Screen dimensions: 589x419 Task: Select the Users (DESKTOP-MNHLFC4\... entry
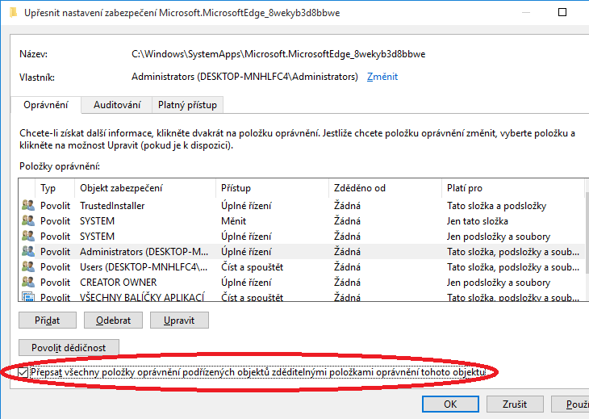(x=302, y=266)
